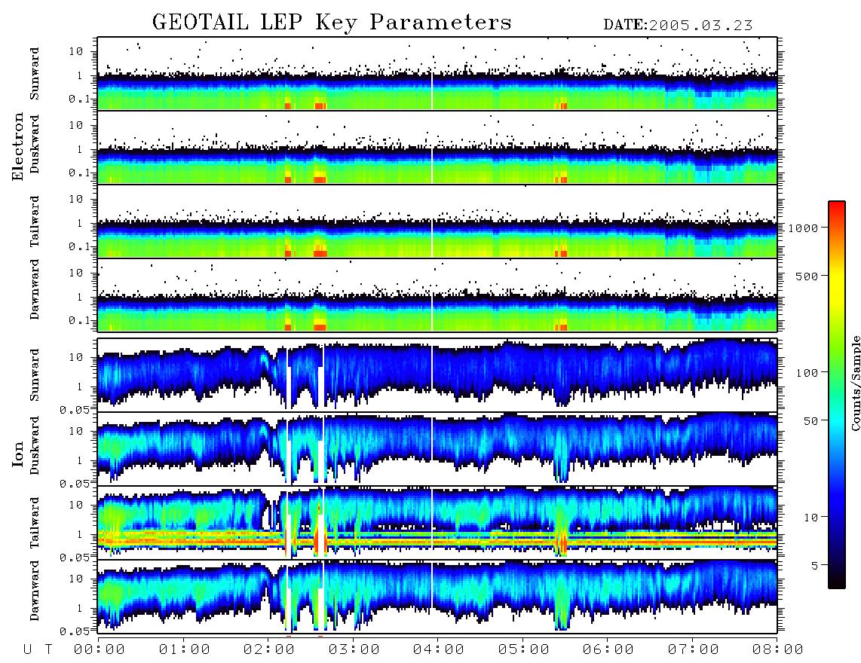Click the "1000" colorbar tick label
Image resolution: width=861 pixels, height=663 pixels.
click(803, 228)
